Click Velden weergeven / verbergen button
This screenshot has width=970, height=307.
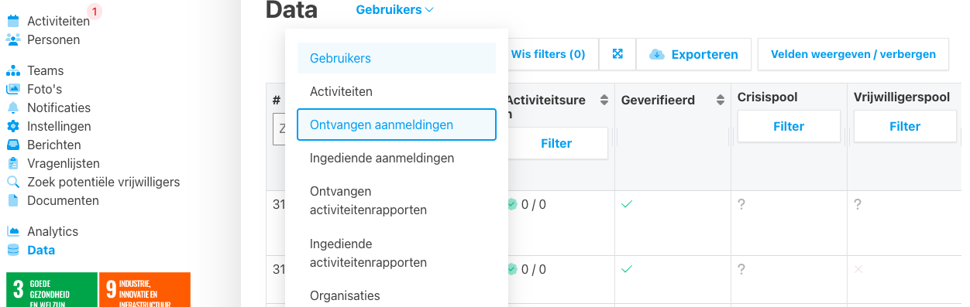click(853, 55)
